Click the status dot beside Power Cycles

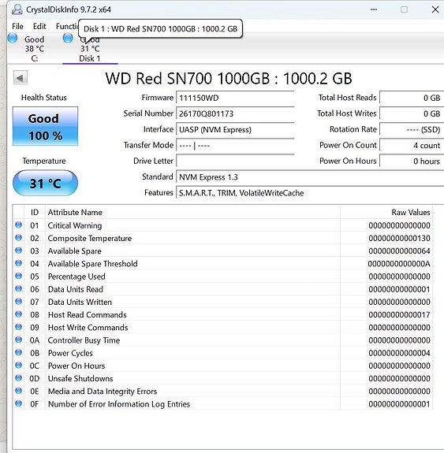pos(18,352)
